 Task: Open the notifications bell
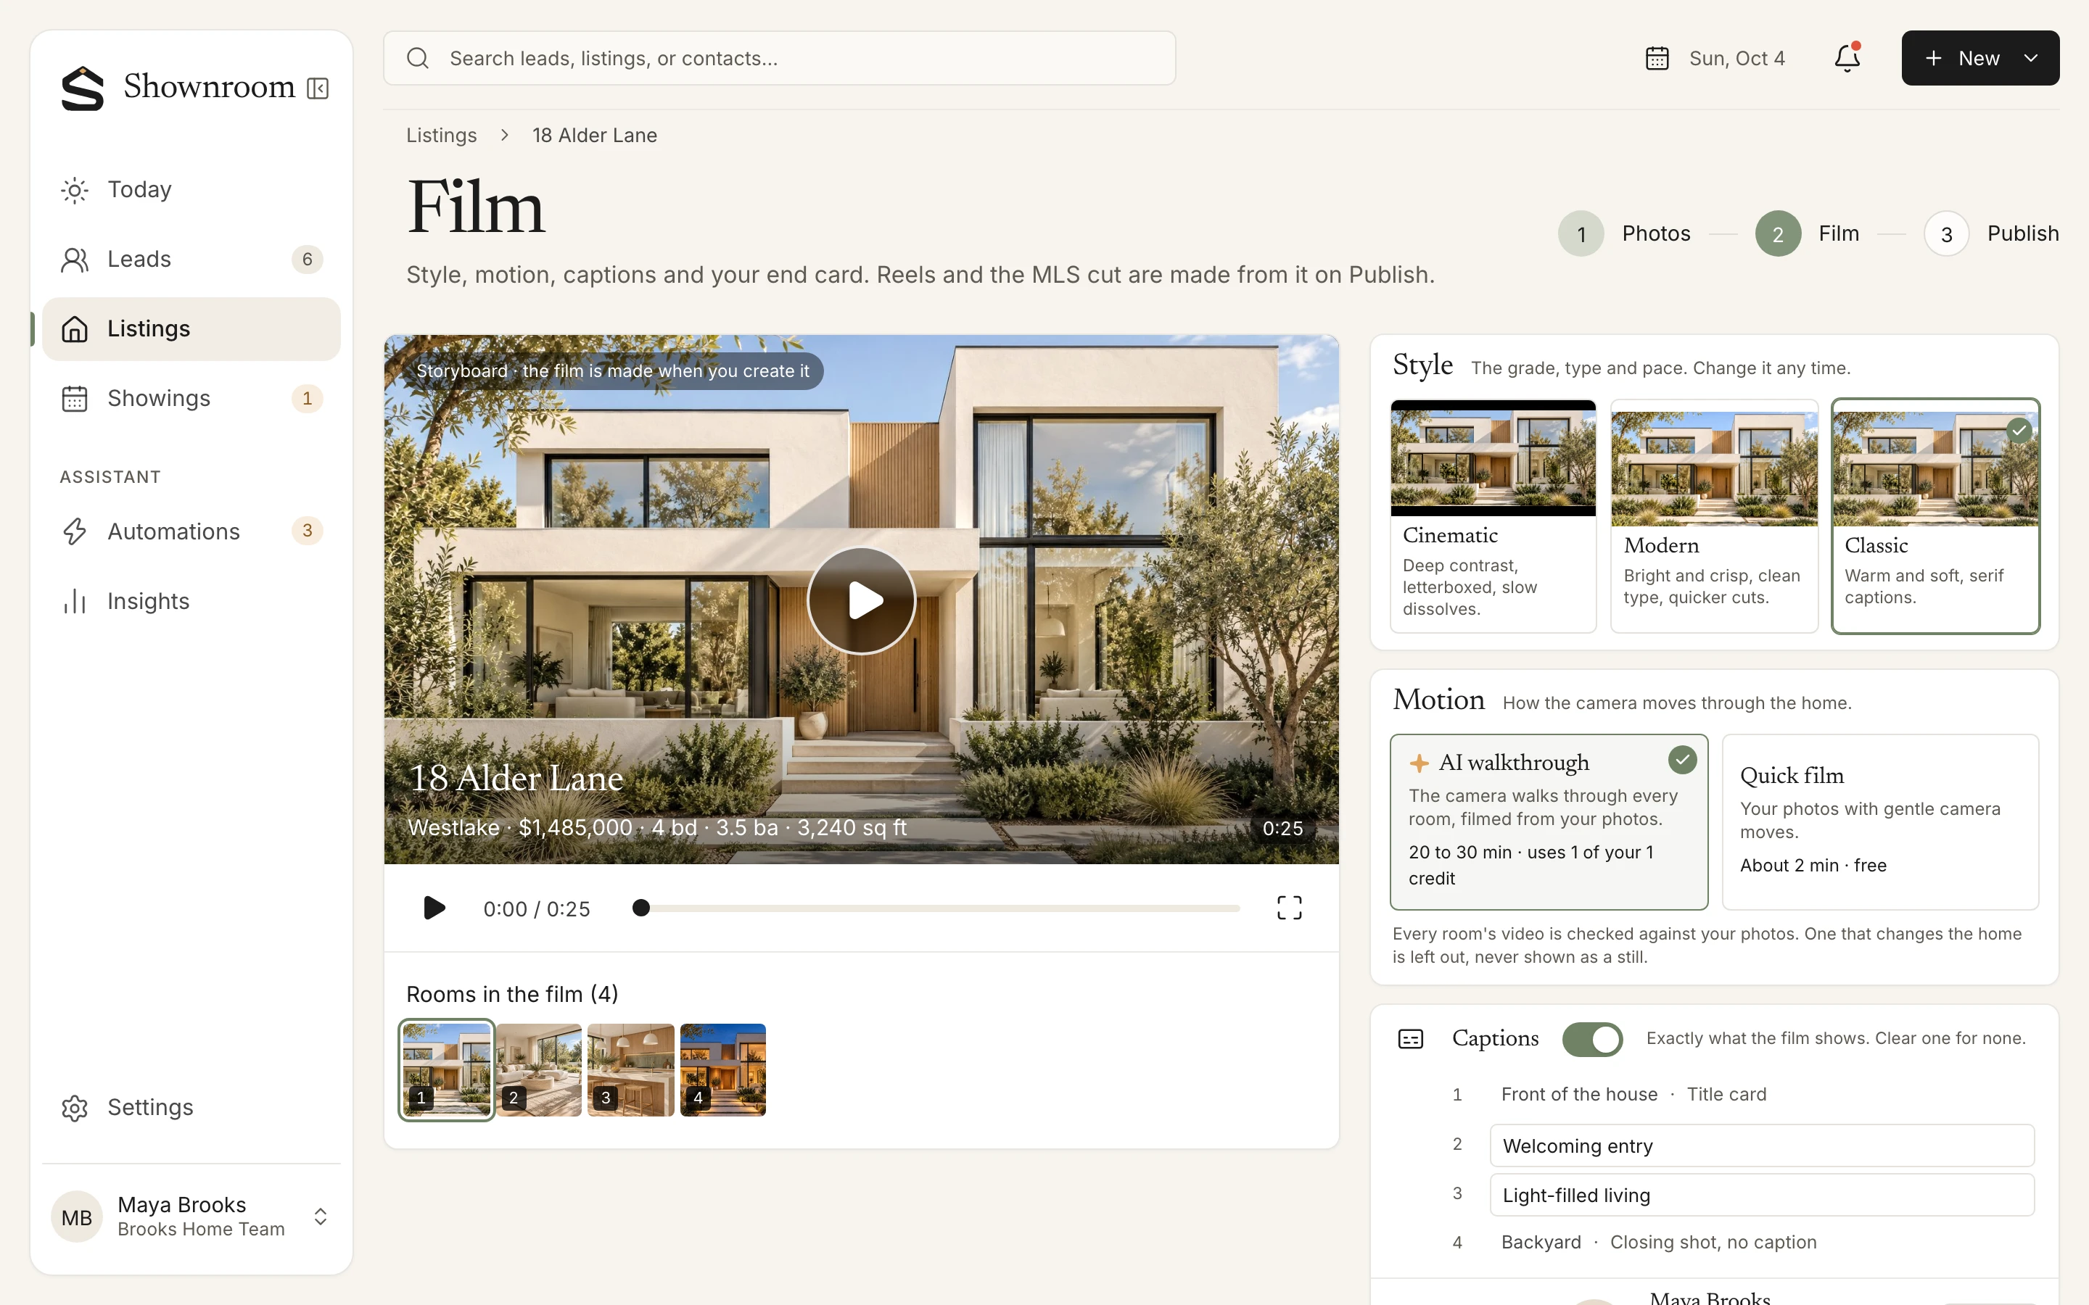(x=1847, y=58)
